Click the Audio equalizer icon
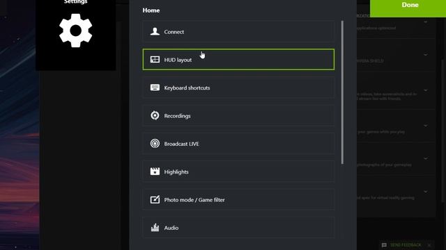The image size is (446, 250). [155, 227]
